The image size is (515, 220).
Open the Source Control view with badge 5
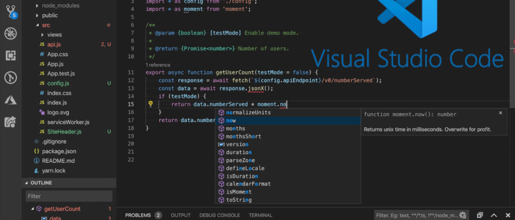point(11,10)
